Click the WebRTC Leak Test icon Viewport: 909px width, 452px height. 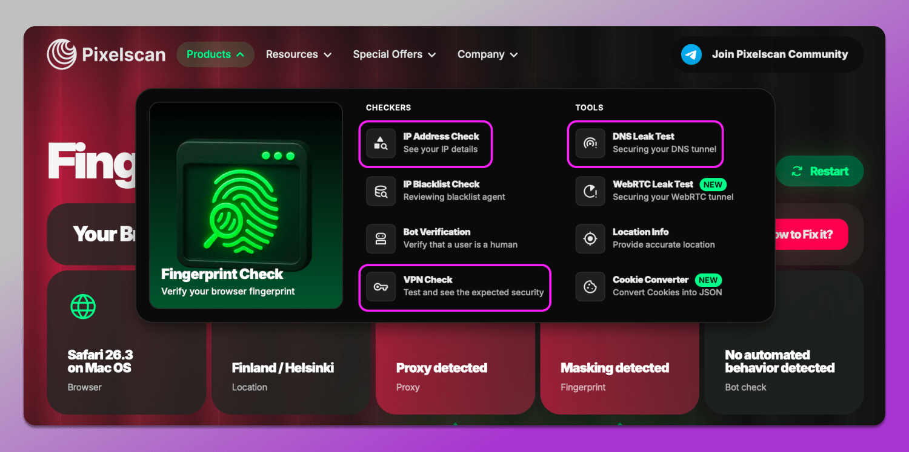(x=590, y=191)
